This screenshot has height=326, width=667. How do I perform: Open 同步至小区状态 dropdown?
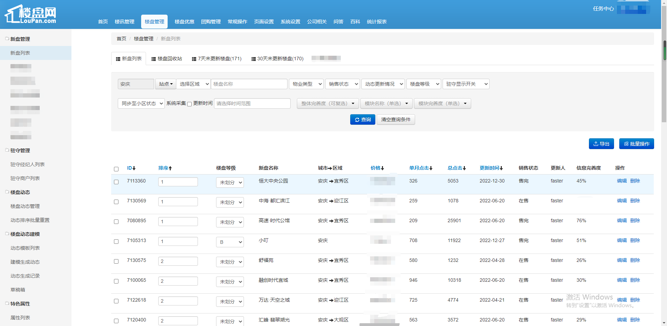coord(141,103)
